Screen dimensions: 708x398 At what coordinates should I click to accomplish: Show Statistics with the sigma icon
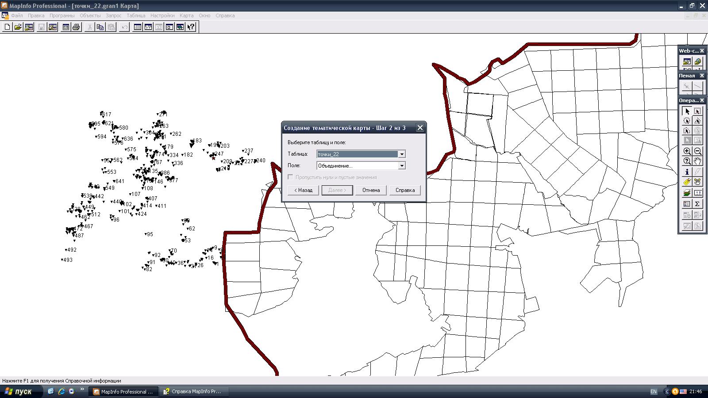(x=697, y=204)
